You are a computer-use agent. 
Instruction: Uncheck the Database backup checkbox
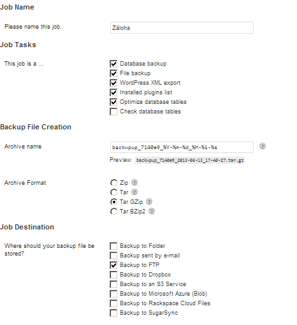click(113, 64)
